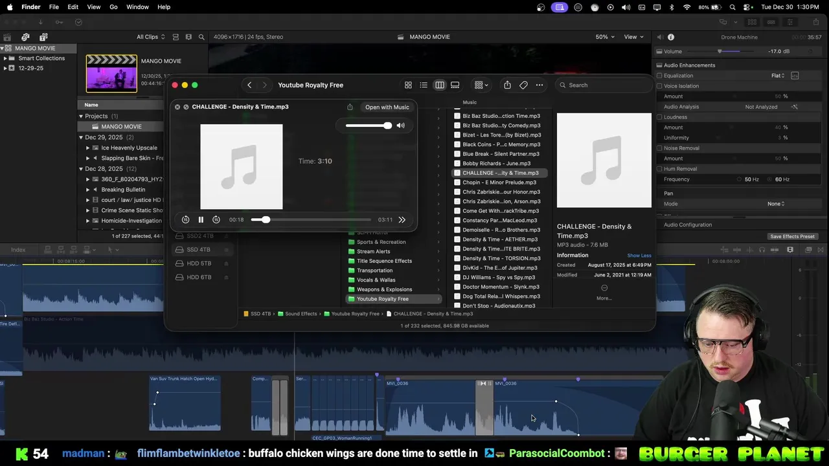Open the info inspector icon
The width and height of the screenshot is (829, 466).
click(671, 37)
